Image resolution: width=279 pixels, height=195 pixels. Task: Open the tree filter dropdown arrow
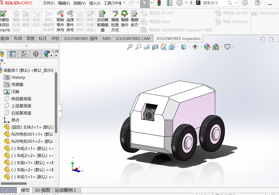click(5, 63)
